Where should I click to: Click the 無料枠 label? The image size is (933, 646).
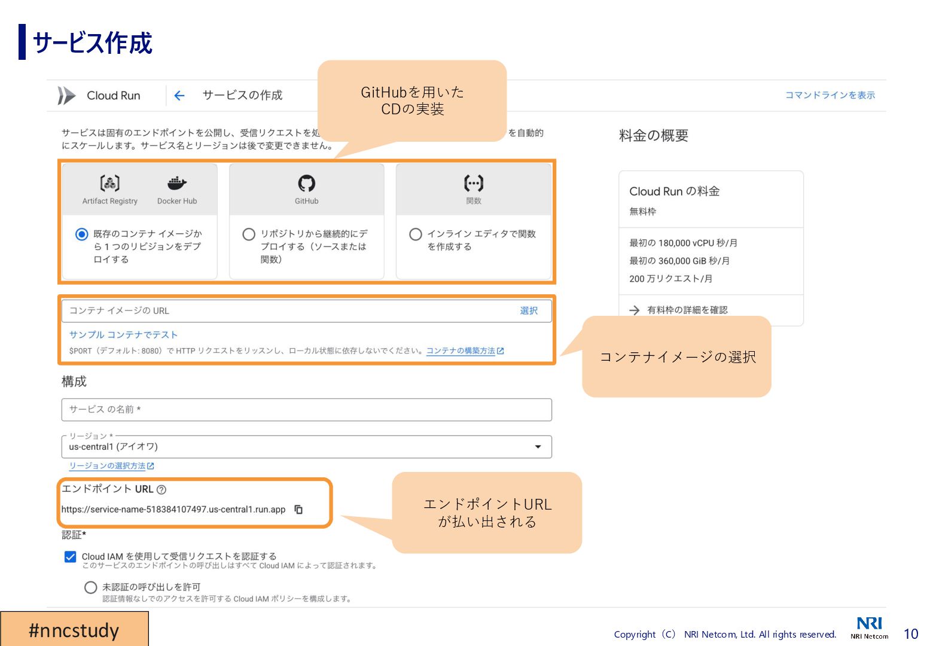click(643, 211)
